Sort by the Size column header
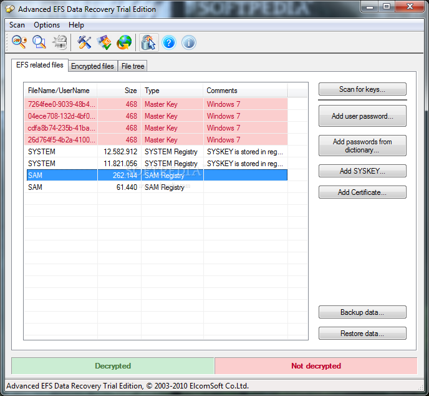This screenshot has width=429, height=396. click(x=119, y=91)
